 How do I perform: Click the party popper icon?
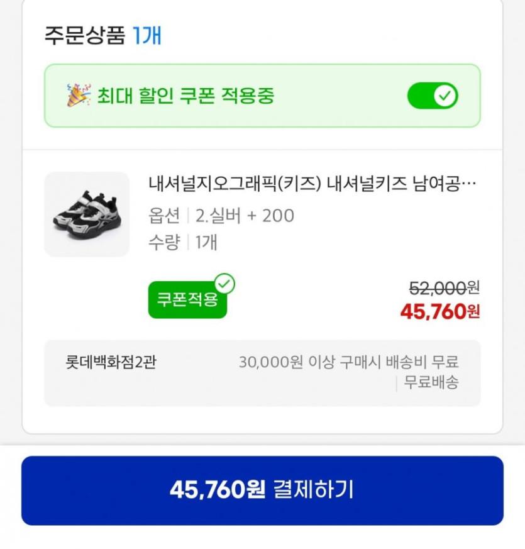(x=79, y=95)
